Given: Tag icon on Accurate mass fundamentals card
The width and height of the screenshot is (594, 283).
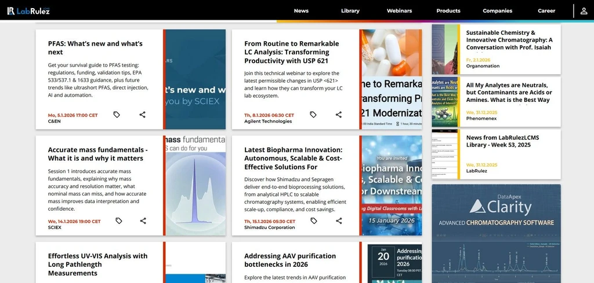Looking at the screenshot, I should (x=118, y=220).
